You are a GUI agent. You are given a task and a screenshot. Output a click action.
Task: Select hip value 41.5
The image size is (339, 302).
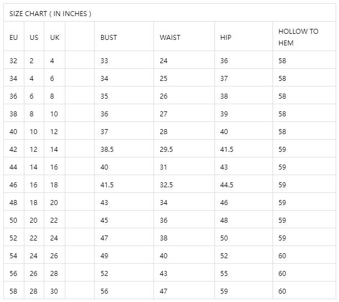point(227,149)
